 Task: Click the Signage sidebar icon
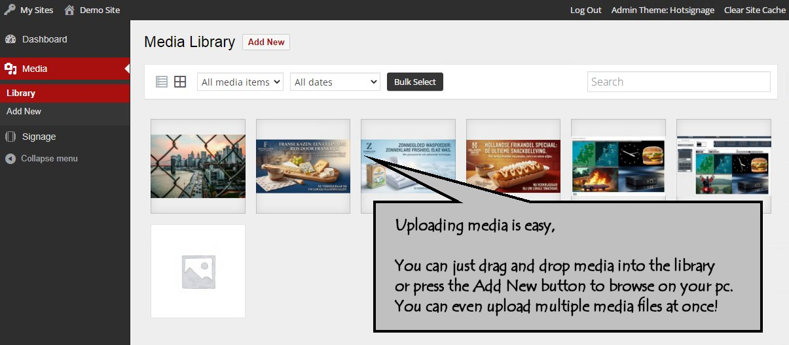[10, 137]
